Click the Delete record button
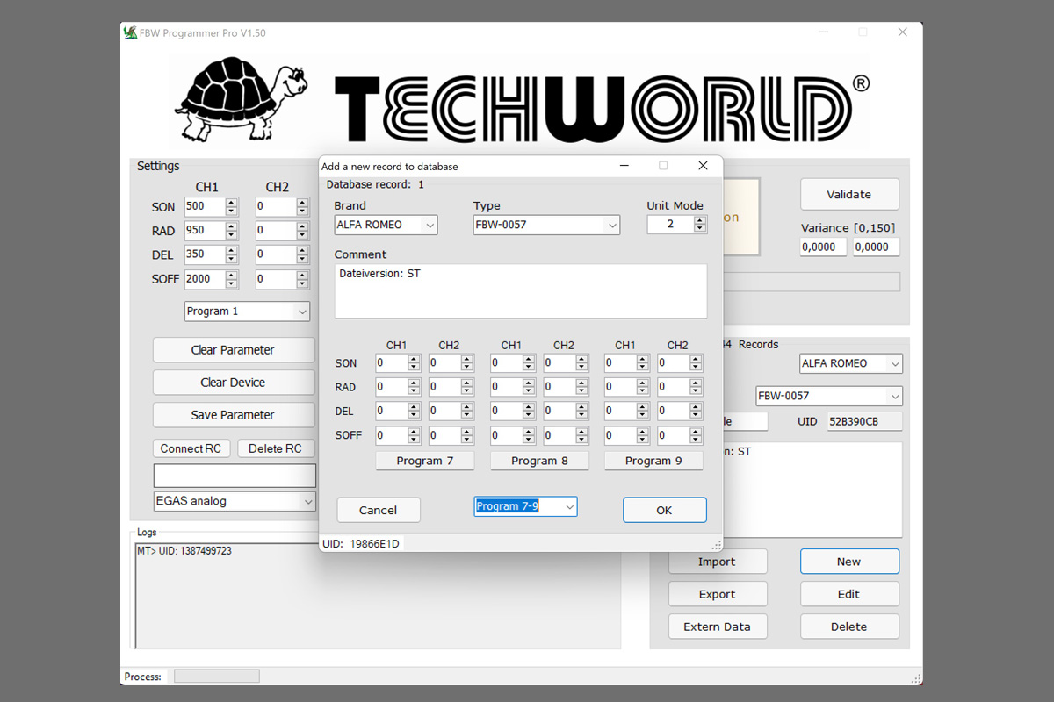Viewport: 1054px width, 702px height. [x=849, y=627]
